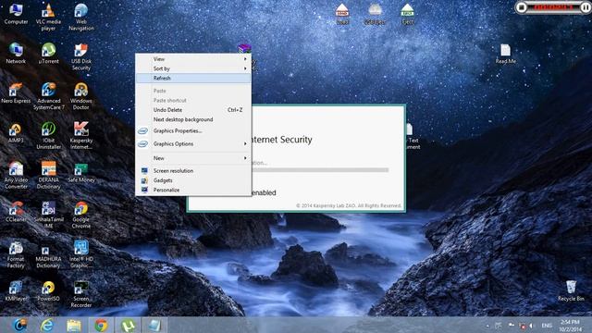Click the Kaspersky copyright text

349,205
